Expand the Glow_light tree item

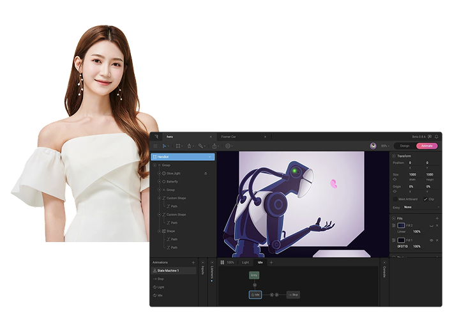[x=159, y=173]
